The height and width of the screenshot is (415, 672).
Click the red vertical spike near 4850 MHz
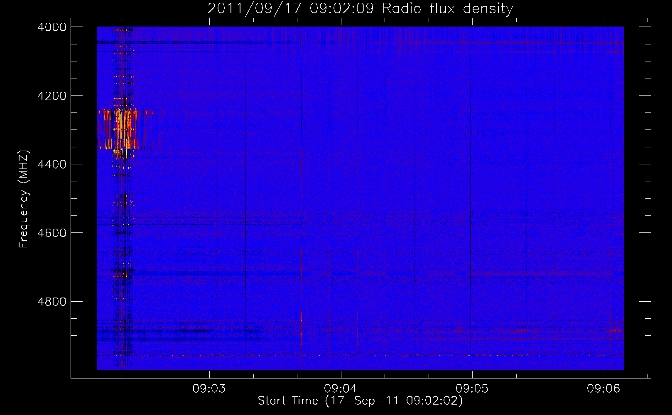point(302,329)
